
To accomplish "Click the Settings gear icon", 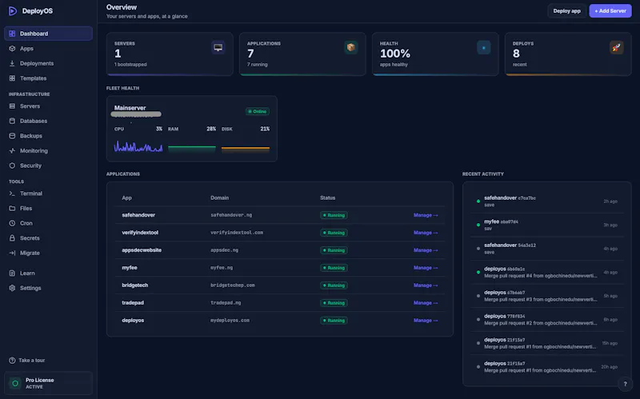I will (x=12, y=288).
